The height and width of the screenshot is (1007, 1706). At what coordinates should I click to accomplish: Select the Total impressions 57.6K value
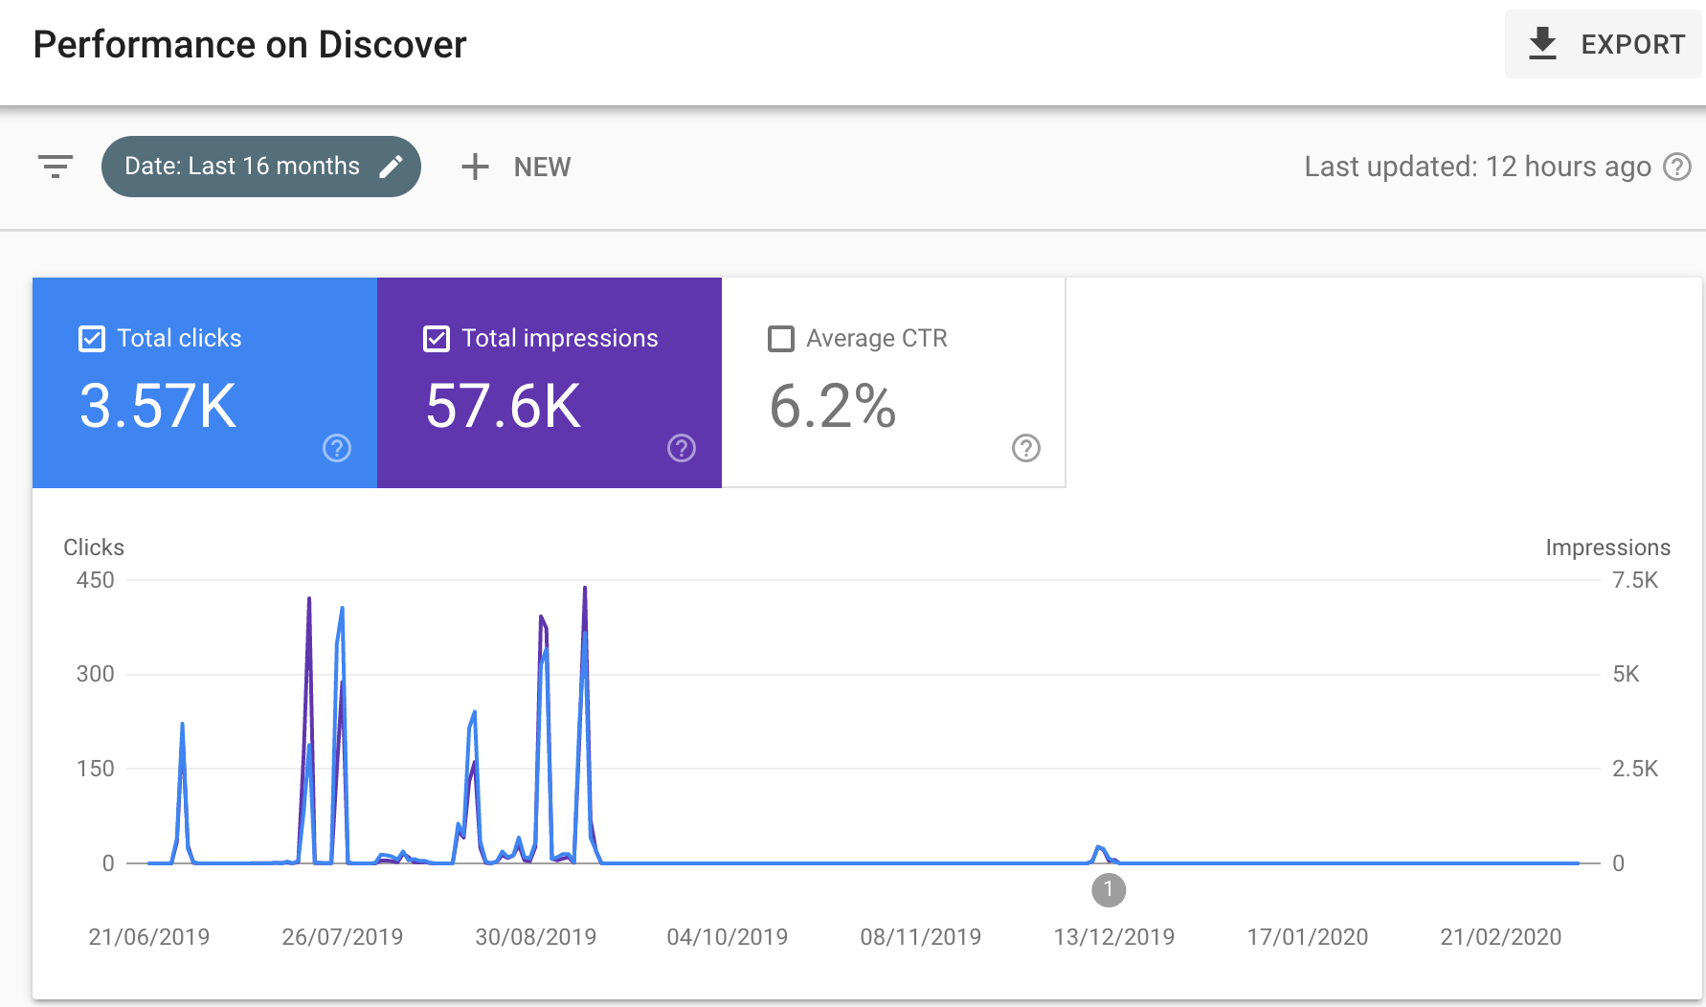[x=504, y=406]
